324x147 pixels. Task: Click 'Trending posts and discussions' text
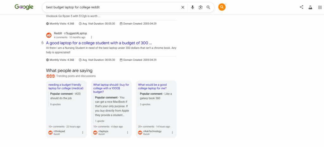click(x=76, y=76)
